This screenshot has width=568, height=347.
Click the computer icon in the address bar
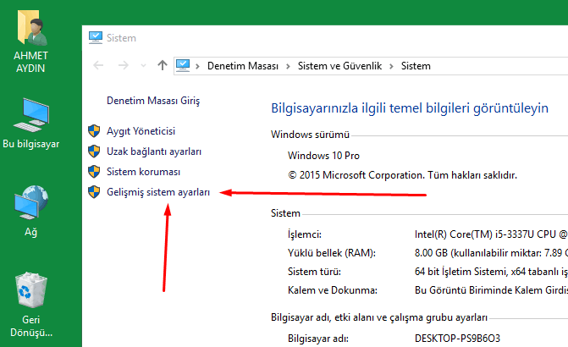183,65
